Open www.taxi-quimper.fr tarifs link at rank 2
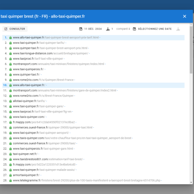 pyautogui.click(x=40, y=43)
